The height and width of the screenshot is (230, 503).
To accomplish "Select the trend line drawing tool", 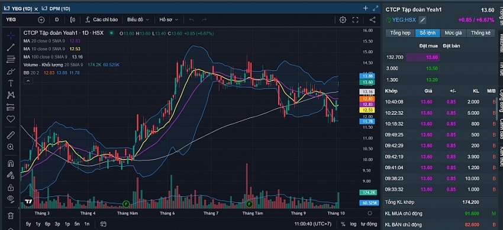I will [11, 47].
